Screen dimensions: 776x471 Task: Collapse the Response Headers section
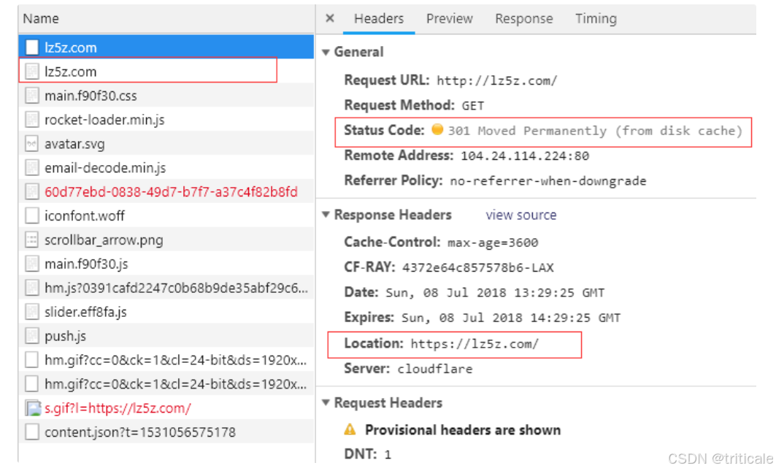click(x=326, y=215)
